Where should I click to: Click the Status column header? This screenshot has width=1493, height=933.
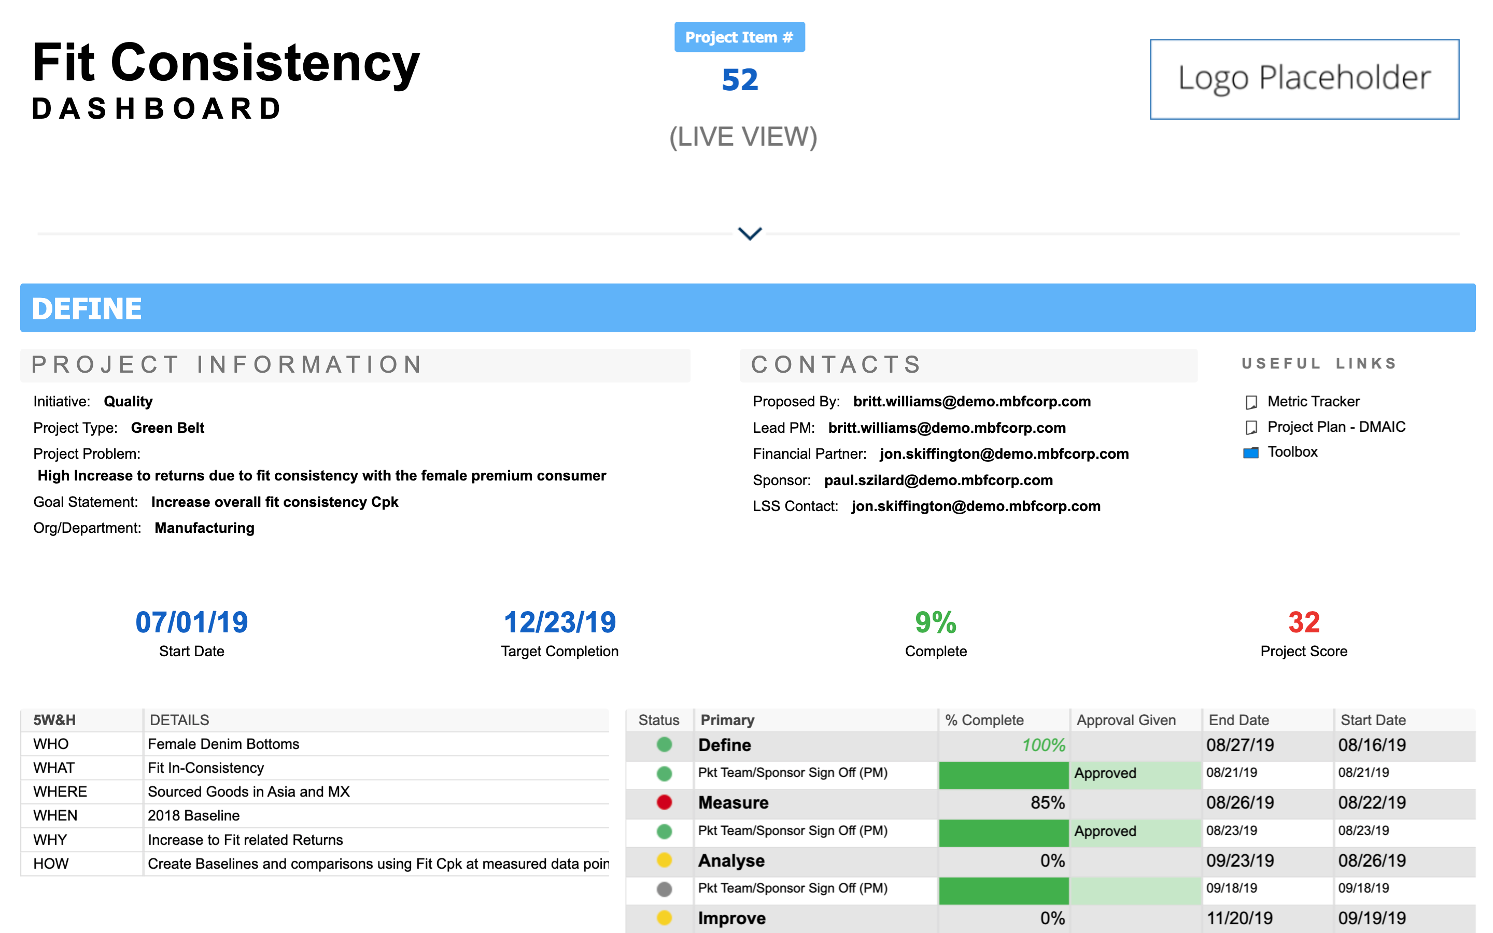click(658, 720)
